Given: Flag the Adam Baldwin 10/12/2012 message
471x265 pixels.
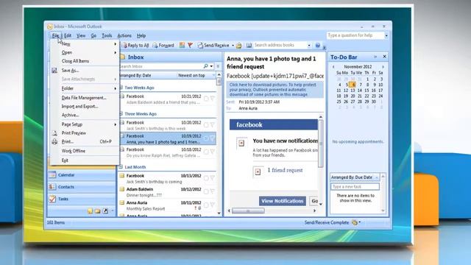Looking at the screenshot, I should click(x=213, y=191).
